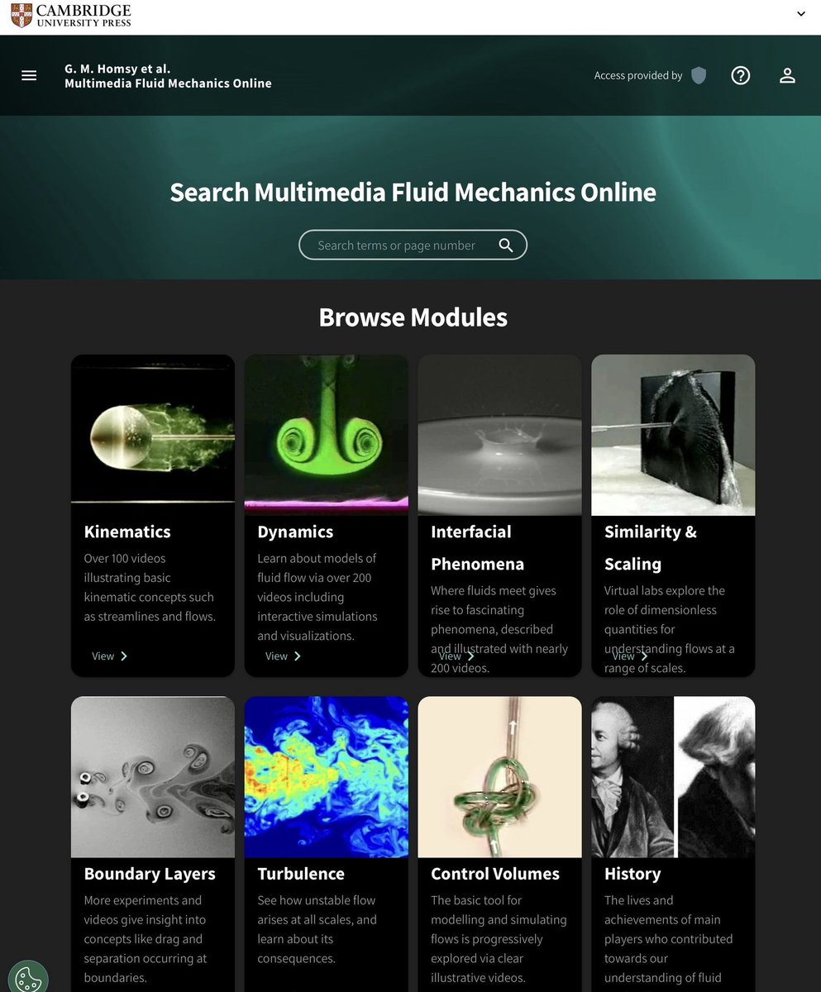The height and width of the screenshot is (992, 821).
Task: Click View on the Interfacial Phenomena card
Action: [x=452, y=656]
